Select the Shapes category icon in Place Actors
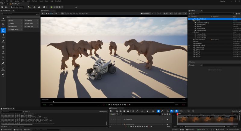The image size is (241, 131). [3, 41]
